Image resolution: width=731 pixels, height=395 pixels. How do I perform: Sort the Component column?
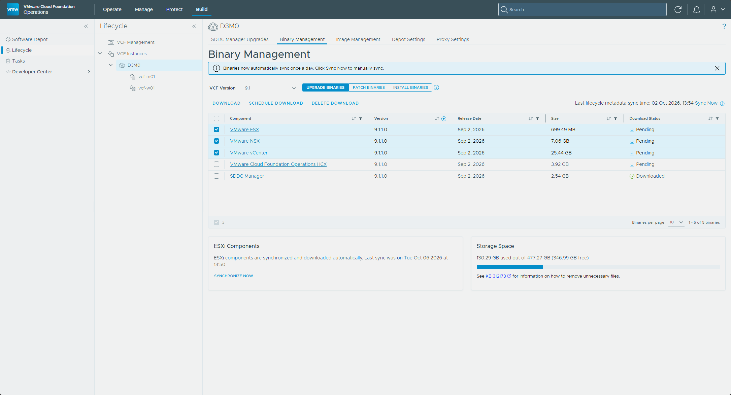tap(354, 118)
